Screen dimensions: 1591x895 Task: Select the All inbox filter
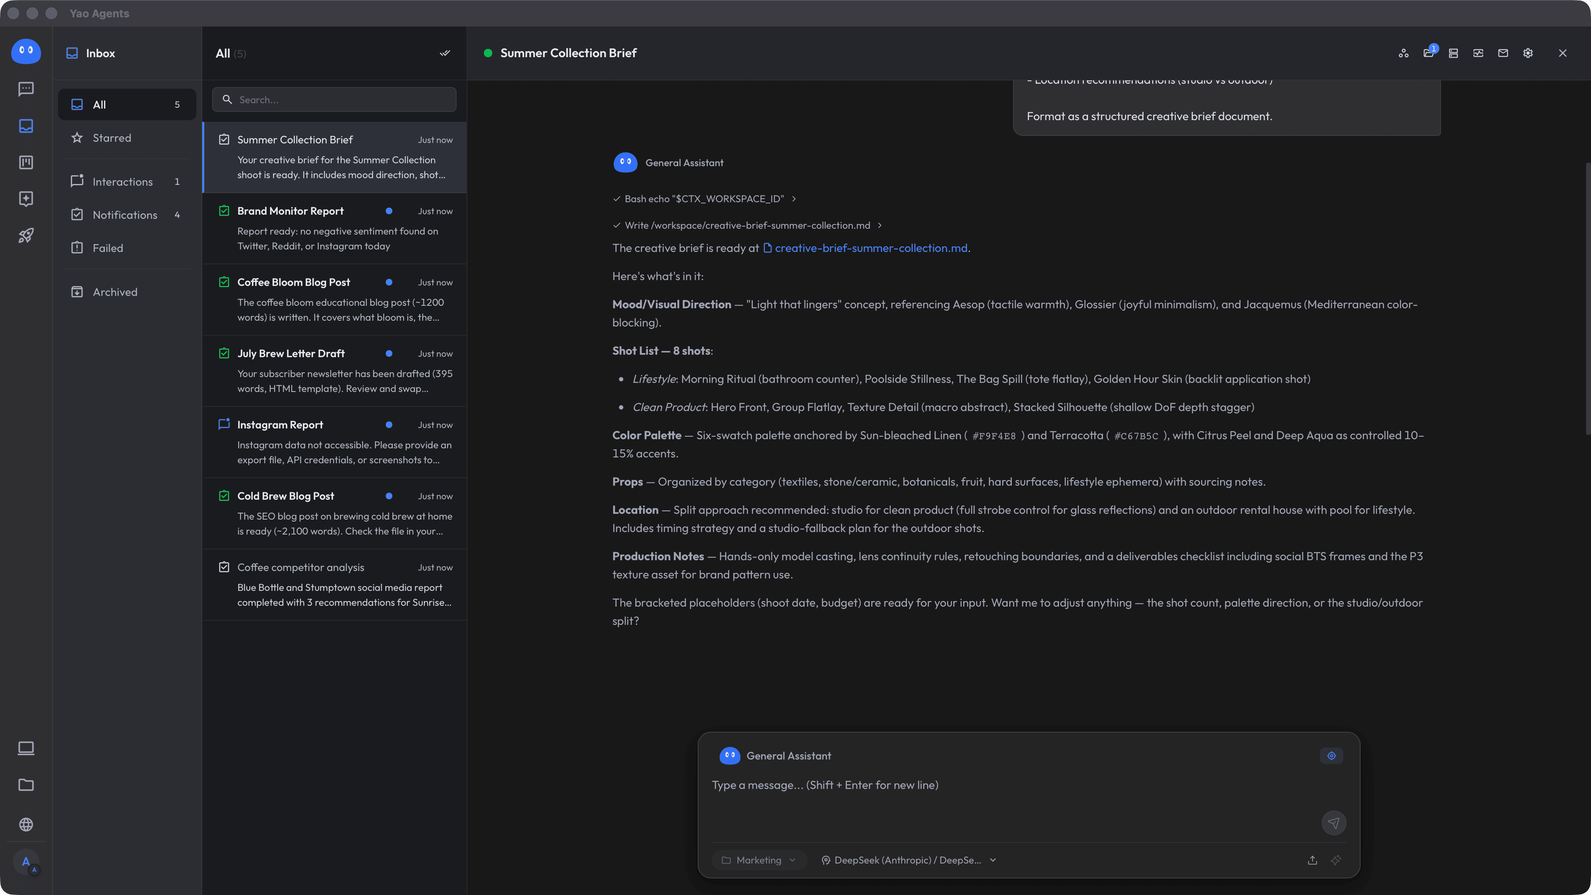click(x=127, y=104)
